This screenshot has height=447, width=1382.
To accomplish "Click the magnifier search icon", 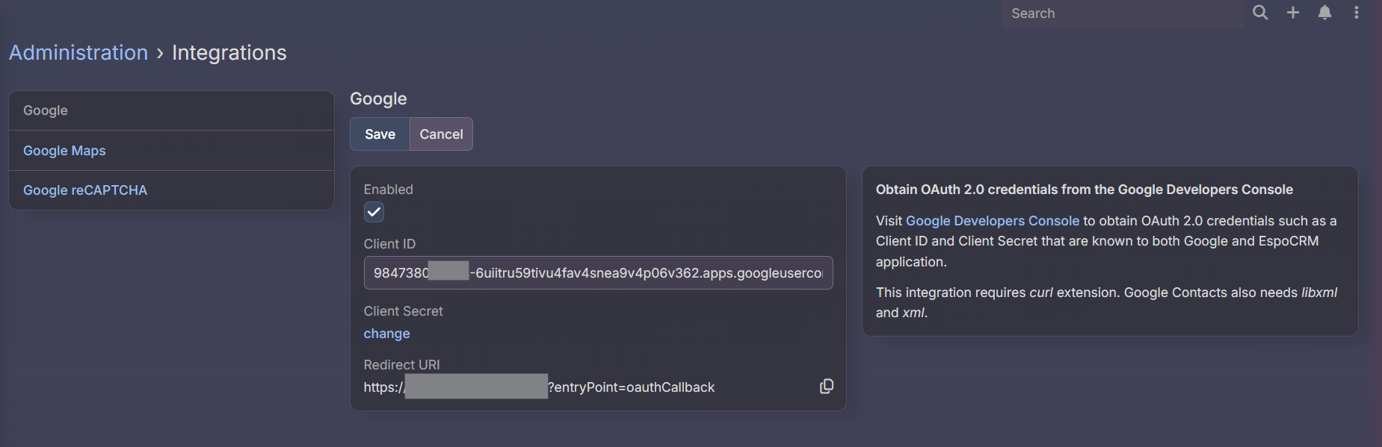I will click(1260, 13).
